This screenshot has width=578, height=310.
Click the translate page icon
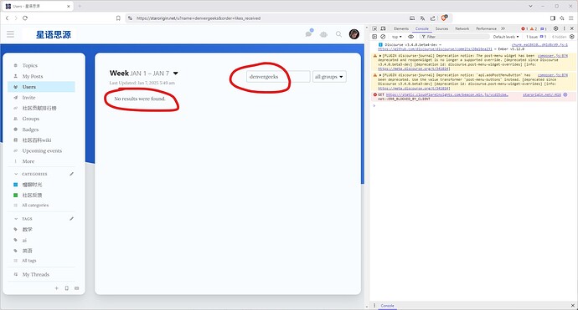click(422, 18)
